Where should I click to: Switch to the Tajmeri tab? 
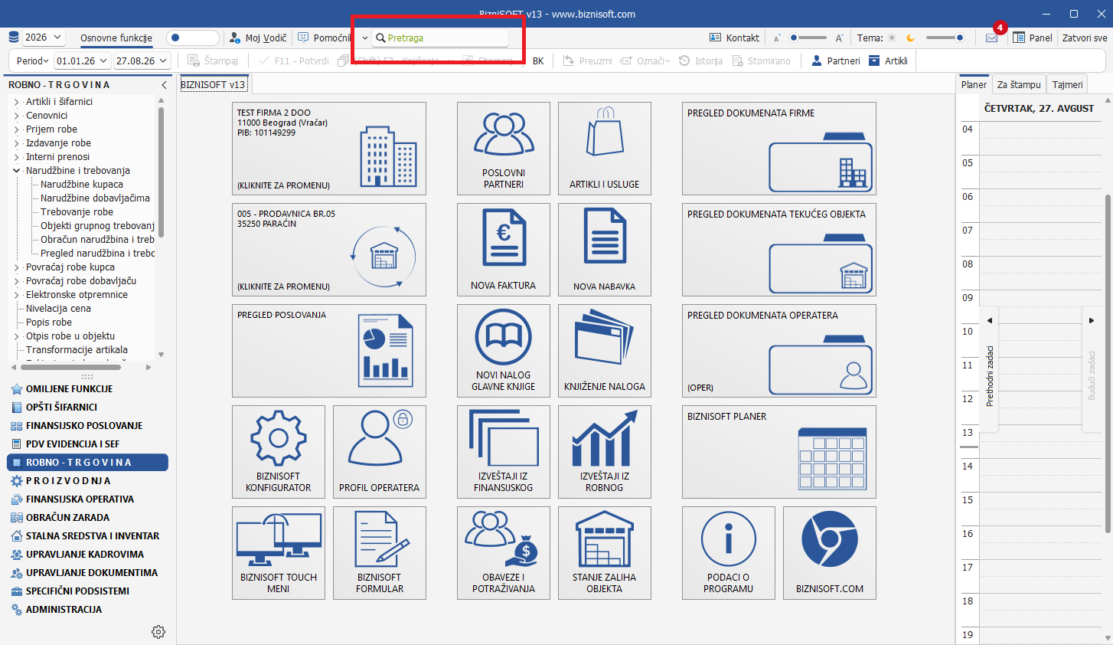point(1067,85)
